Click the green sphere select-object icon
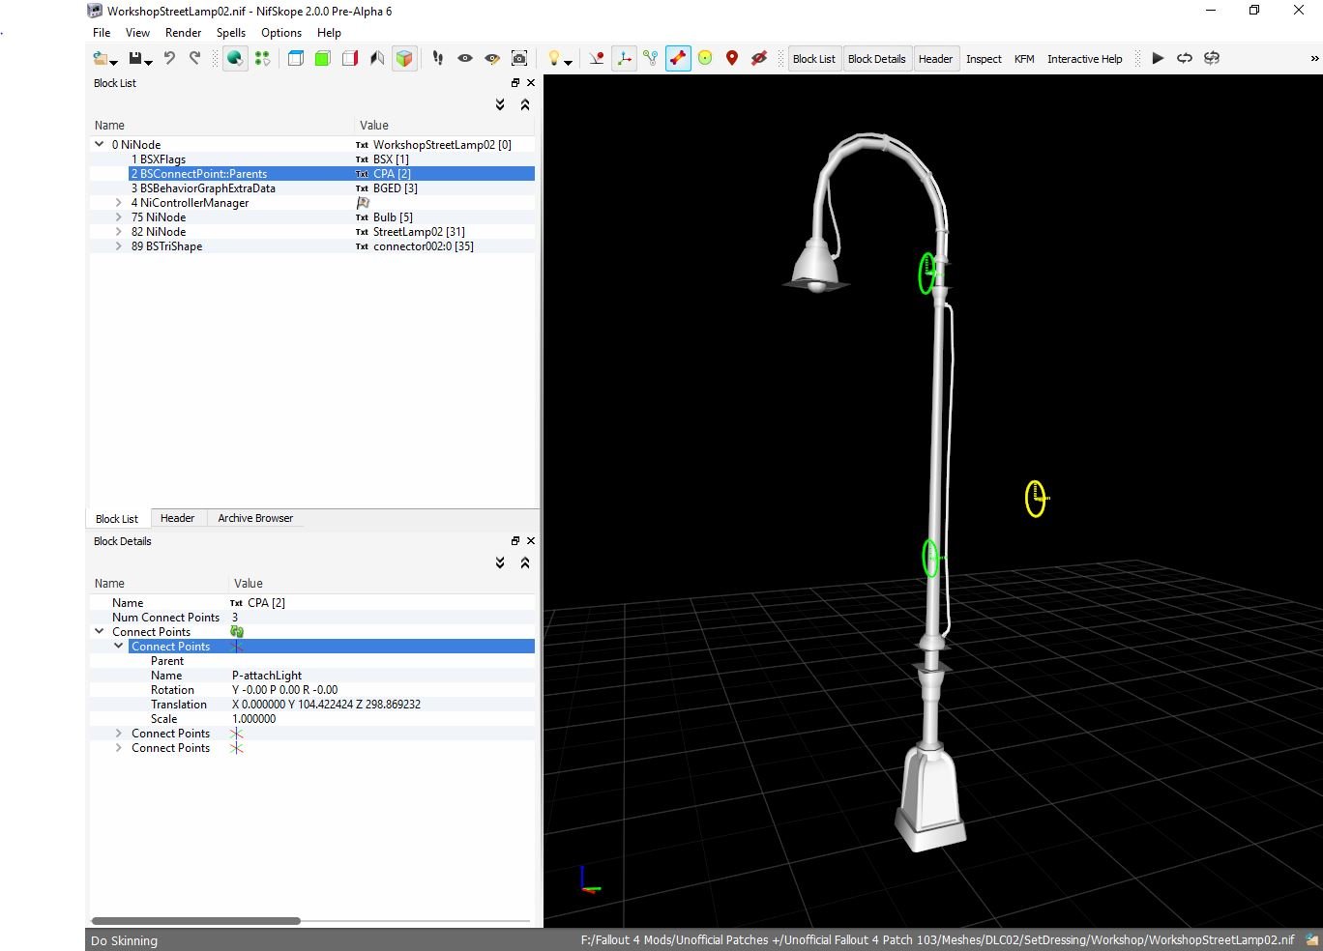 235,59
